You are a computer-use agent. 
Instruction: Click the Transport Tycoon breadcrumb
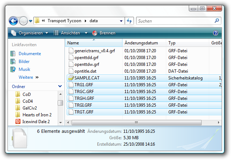pyautogui.click(x=64, y=21)
